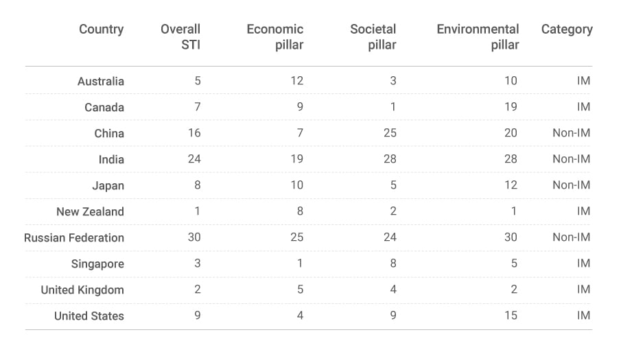Select the China country cell
621x352 pixels.
[x=109, y=133]
